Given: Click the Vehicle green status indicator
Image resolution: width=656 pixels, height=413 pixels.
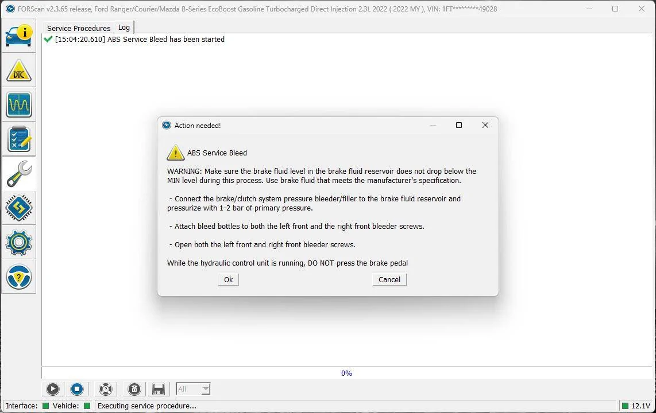Looking at the screenshot, I should click(87, 406).
